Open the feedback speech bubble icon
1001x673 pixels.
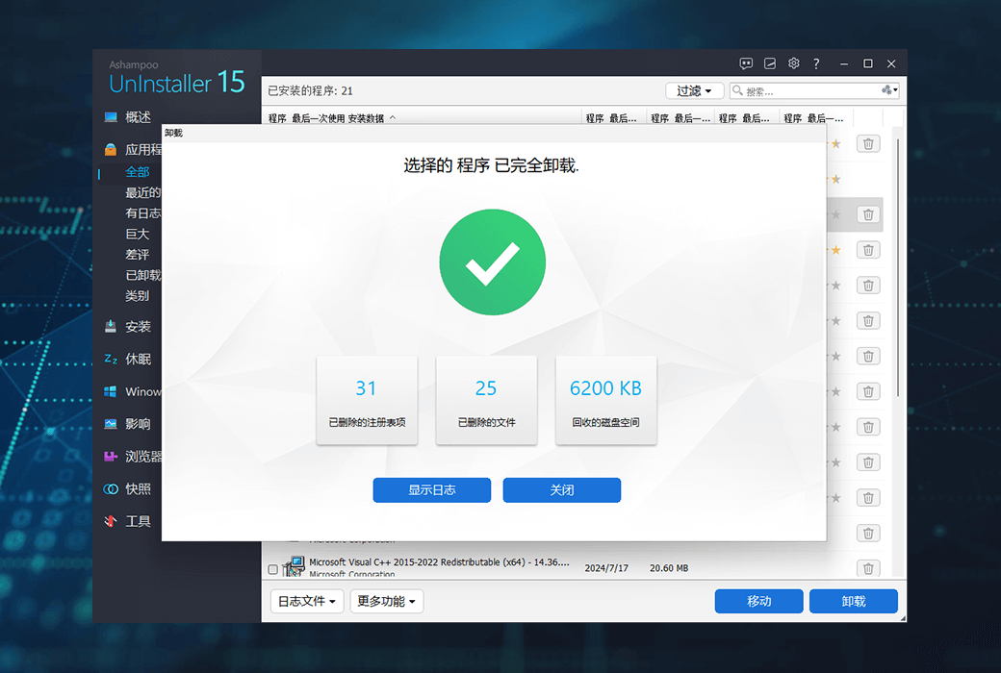coord(746,62)
